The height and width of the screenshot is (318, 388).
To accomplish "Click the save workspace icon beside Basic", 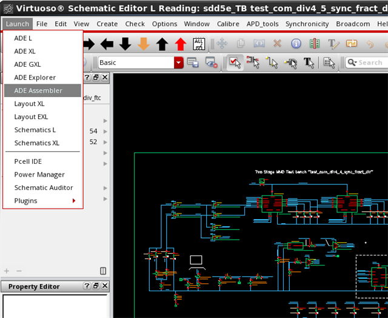I will 193,63.
